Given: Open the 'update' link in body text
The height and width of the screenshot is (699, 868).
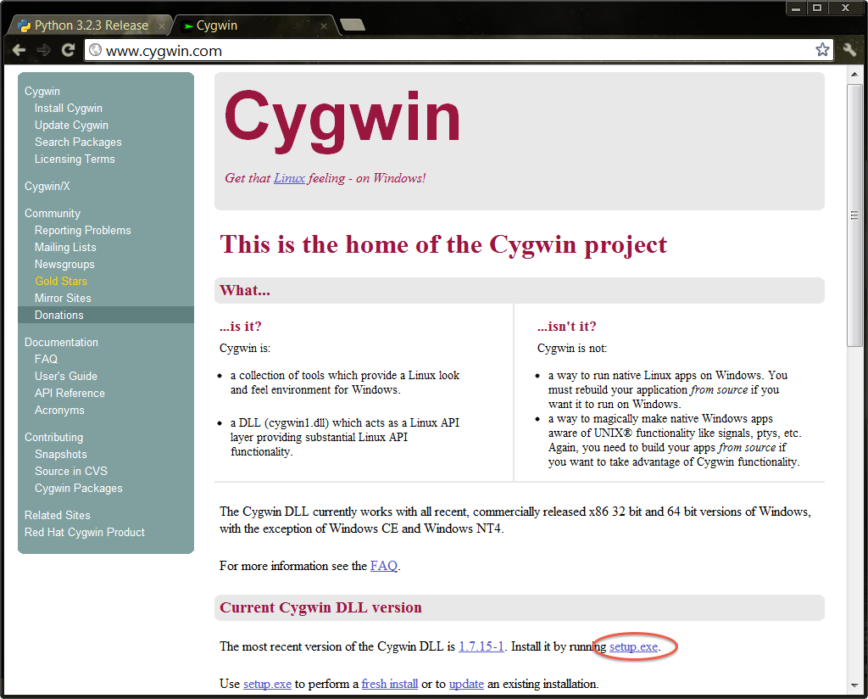Looking at the screenshot, I should (x=466, y=684).
